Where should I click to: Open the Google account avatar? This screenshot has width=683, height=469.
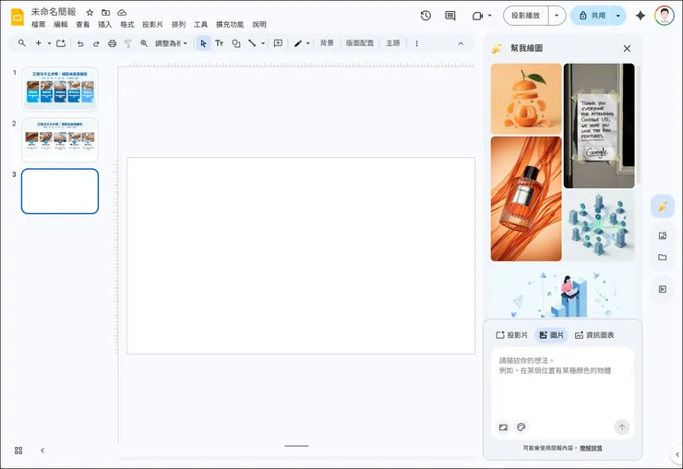[x=665, y=16]
